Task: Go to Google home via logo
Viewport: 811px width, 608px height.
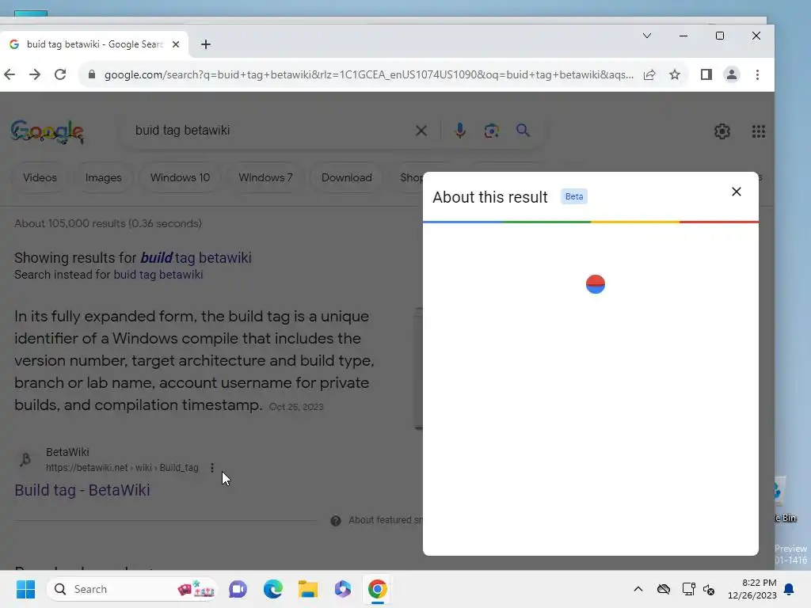Action: tap(47, 131)
